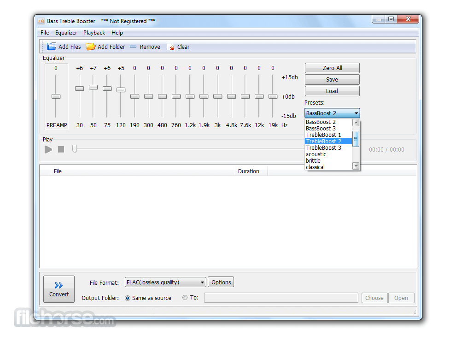Viewport: 456px width, 341px height.
Task: Click the preset list scrollbar thumb
Action: (x=356, y=139)
